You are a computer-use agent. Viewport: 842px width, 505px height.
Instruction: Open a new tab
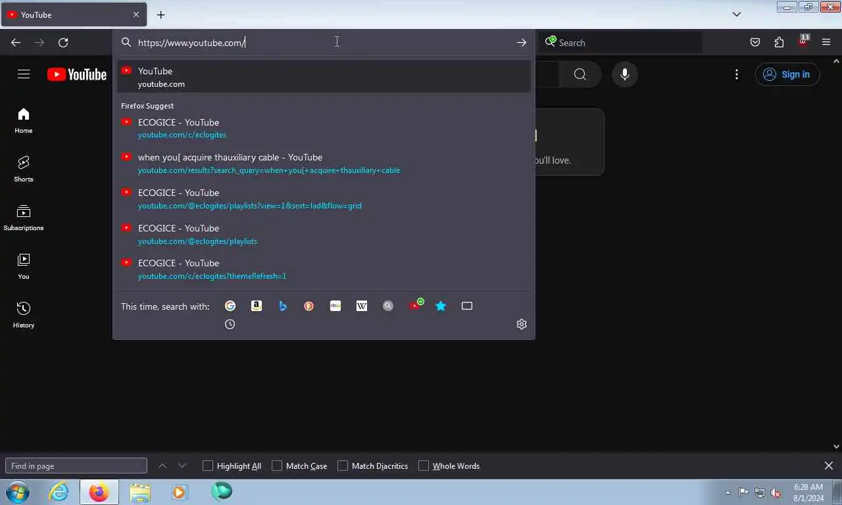point(161,14)
